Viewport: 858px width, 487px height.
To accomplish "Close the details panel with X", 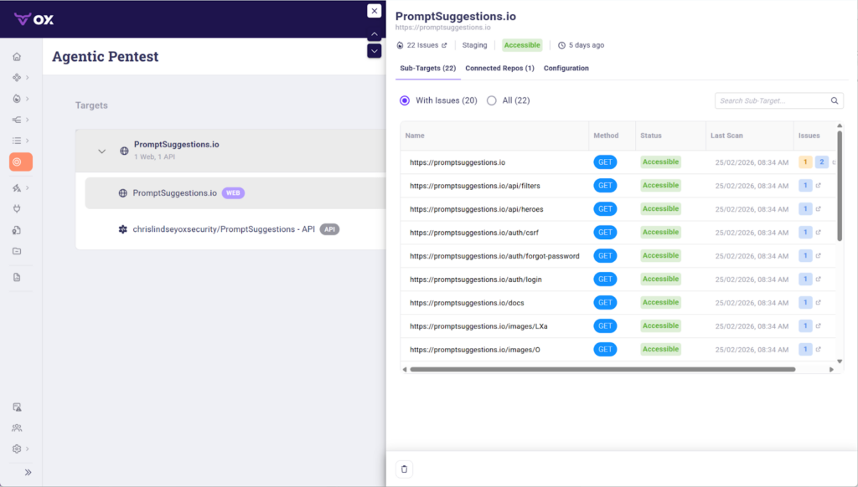I will 375,11.
